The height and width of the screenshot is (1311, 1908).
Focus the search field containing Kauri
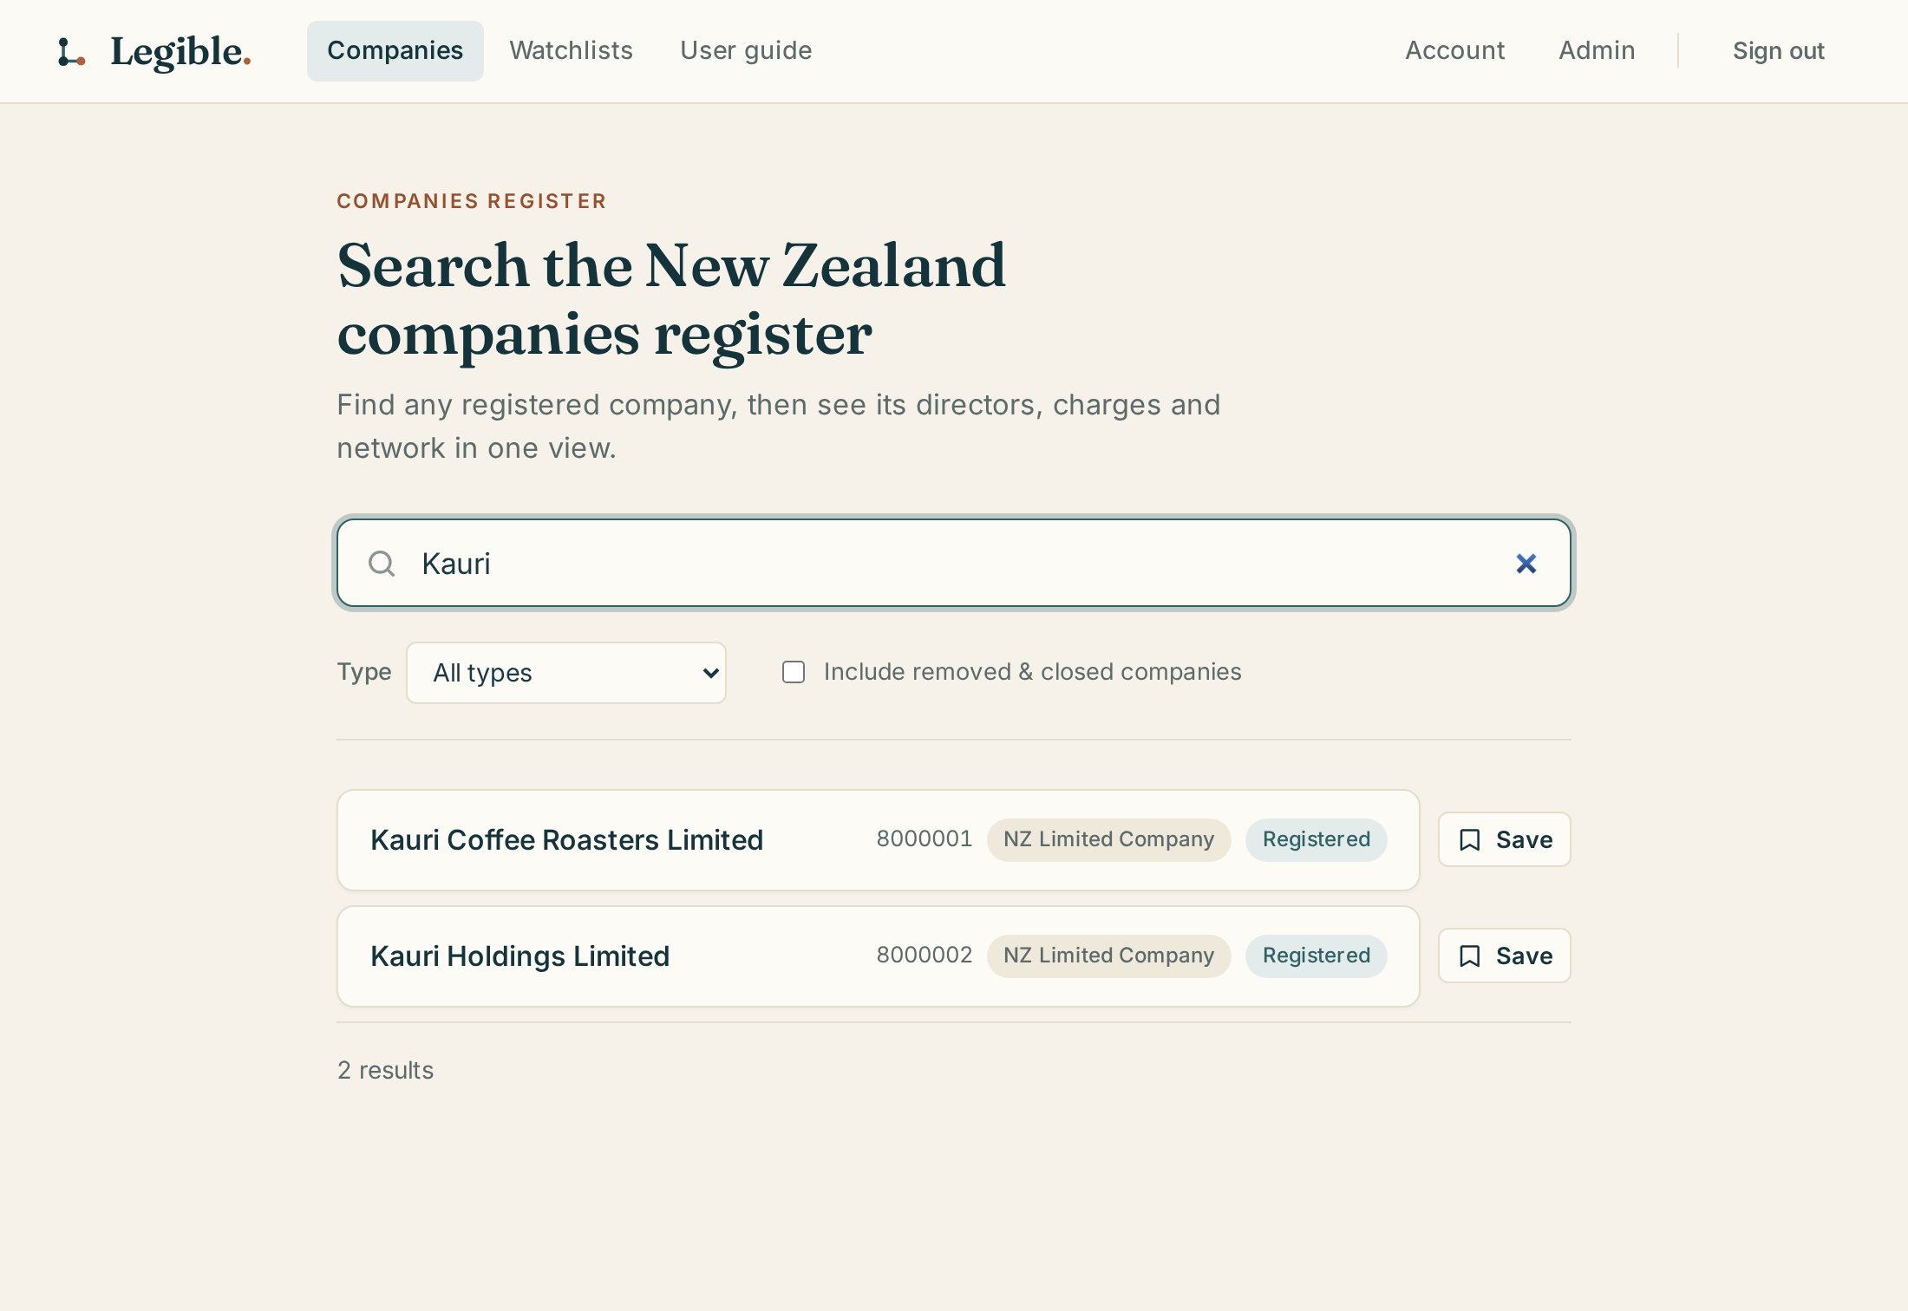(x=954, y=564)
